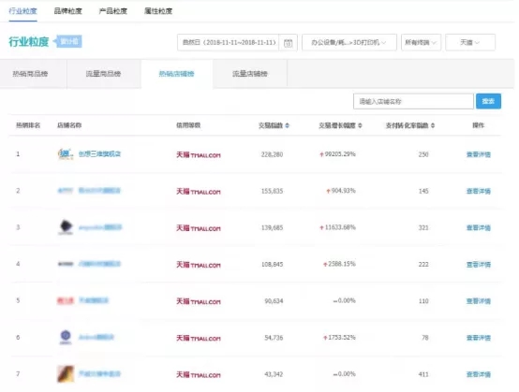The image size is (519, 392).
Task: Click the 店铺名称 column header
Action: (69, 125)
